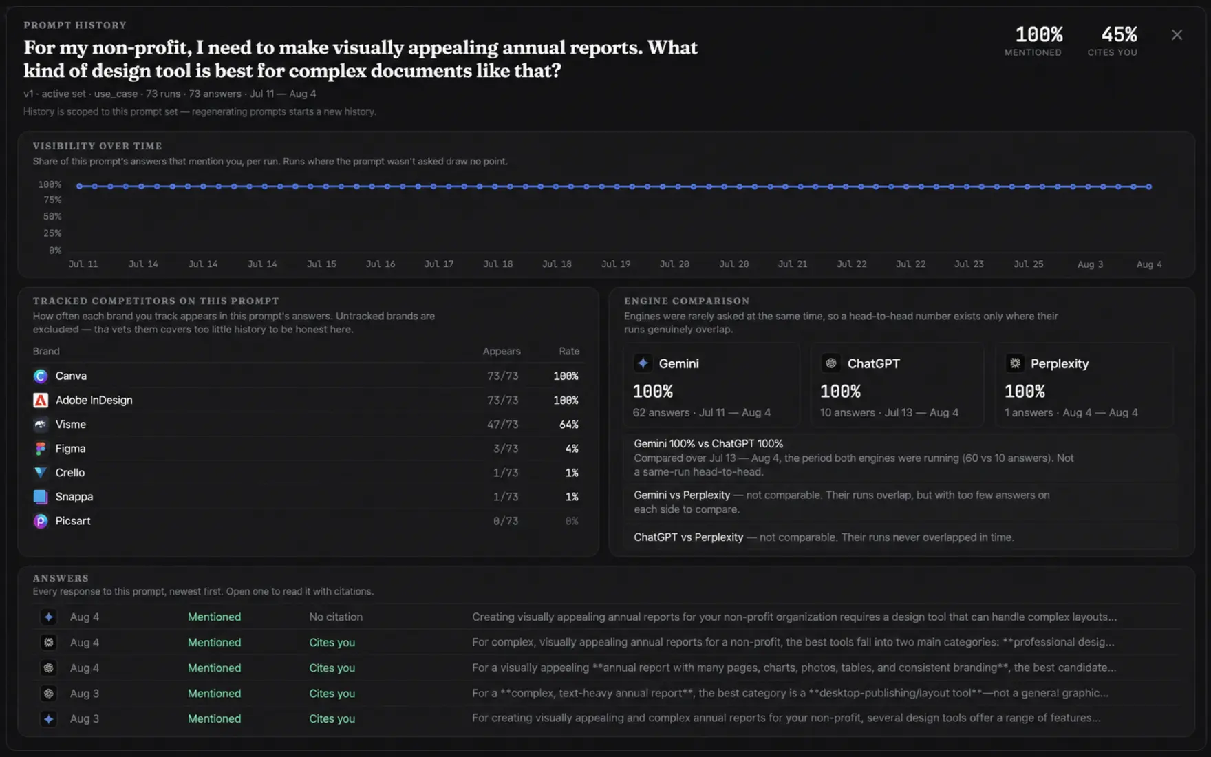Click engine icon on the 'No citation' answer row
The width and height of the screenshot is (1211, 757).
pyautogui.click(x=48, y=617)
